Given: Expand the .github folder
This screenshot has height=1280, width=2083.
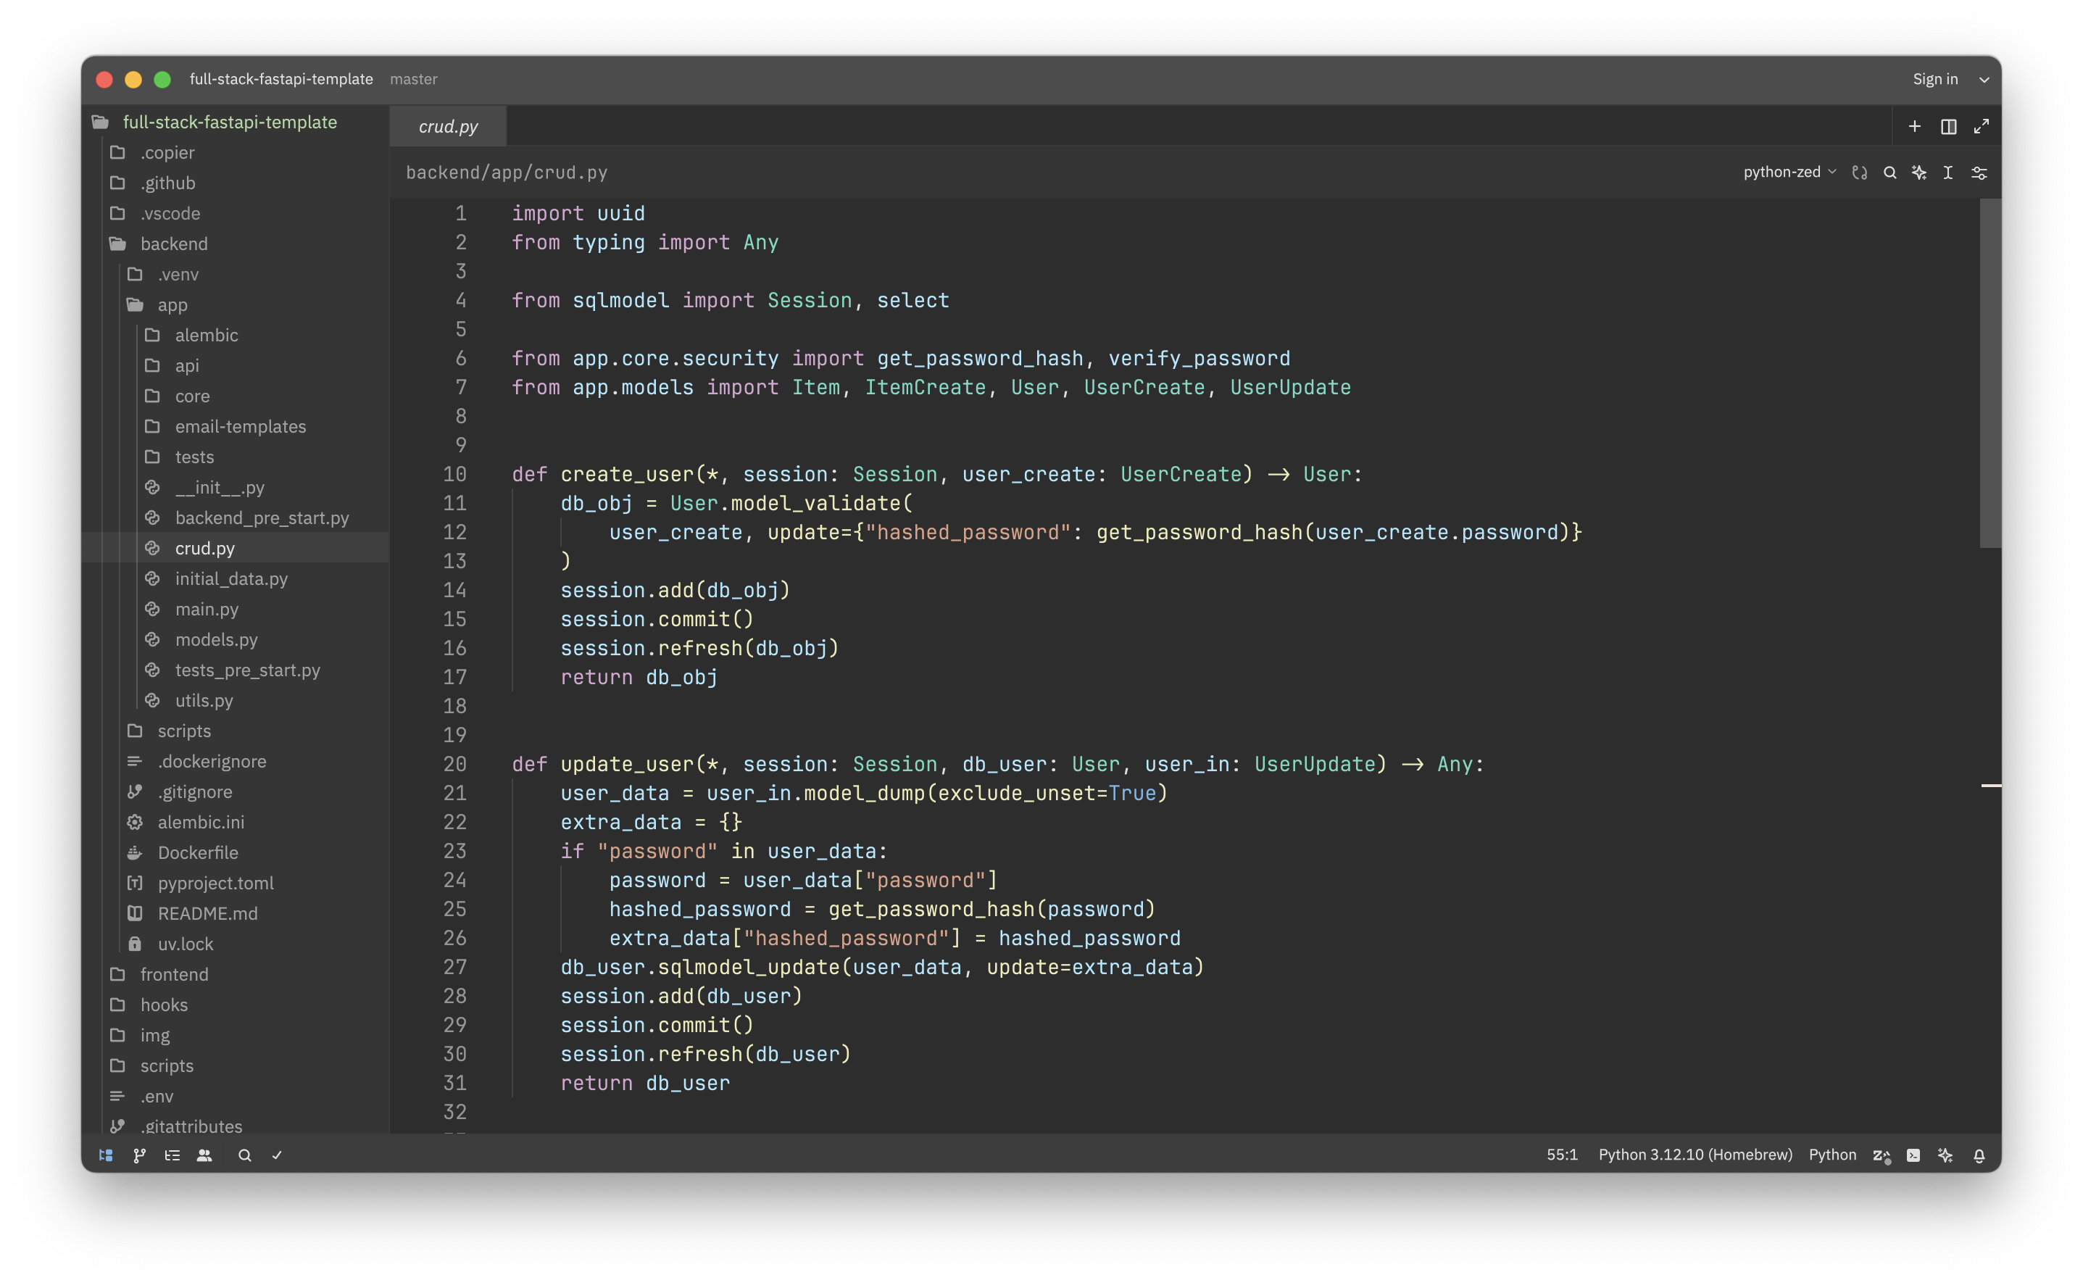Looking at the screenshot, I should [x=236, y=183].
